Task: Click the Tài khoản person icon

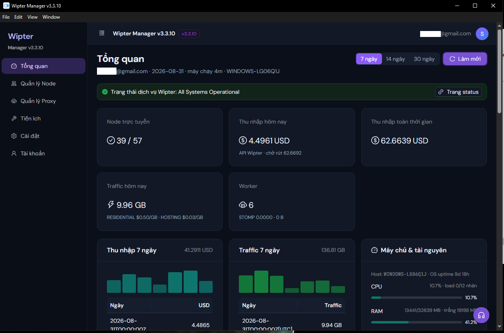Action: tap(14, 153)
